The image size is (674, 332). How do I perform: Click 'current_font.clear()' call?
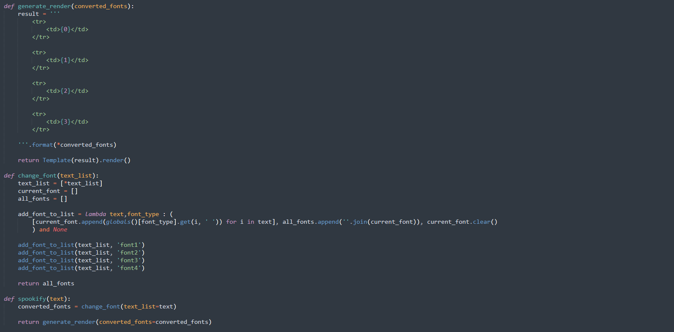(x=462, y=222)
